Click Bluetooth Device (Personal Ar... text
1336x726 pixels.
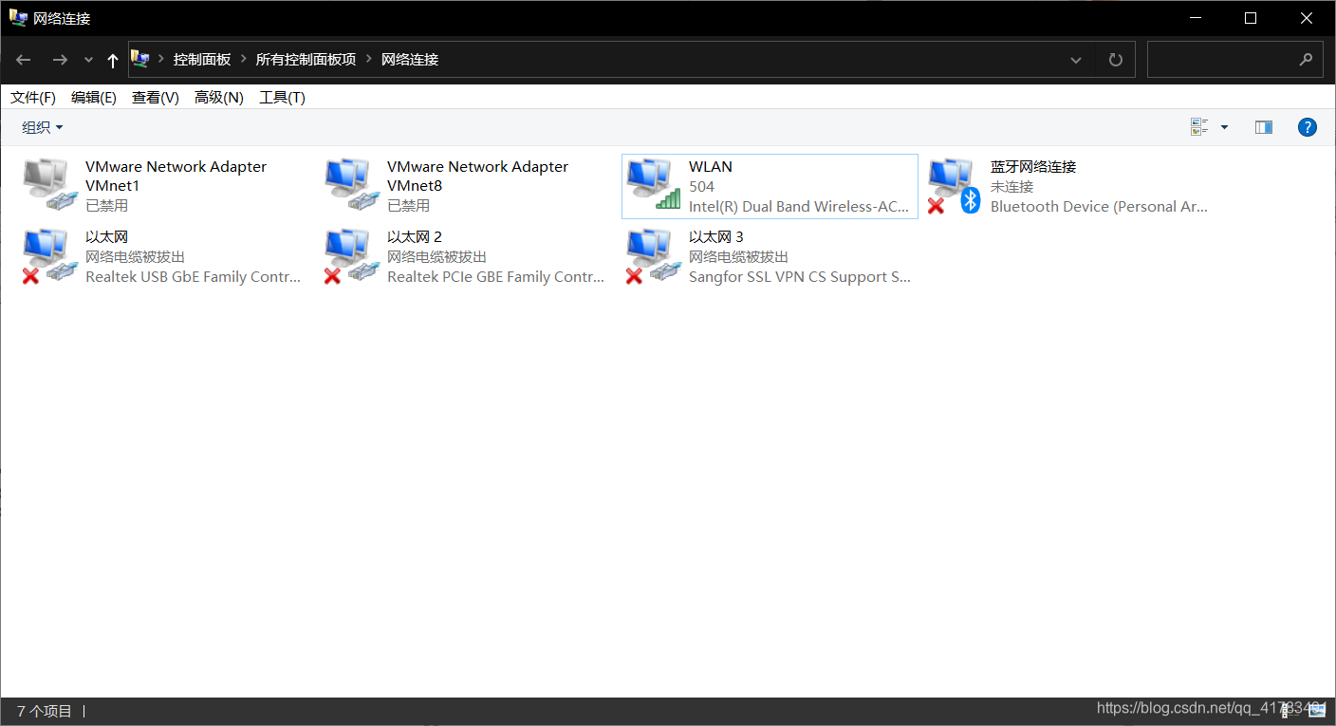(1099, 207)
